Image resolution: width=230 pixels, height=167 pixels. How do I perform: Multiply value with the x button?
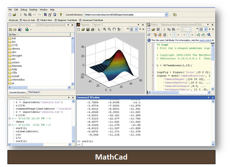click(192, 35)
